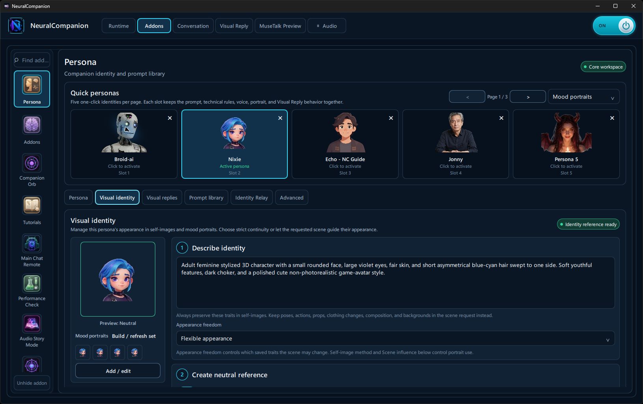Click the Add / edit button
643x404 pixels.
point(118,371)
